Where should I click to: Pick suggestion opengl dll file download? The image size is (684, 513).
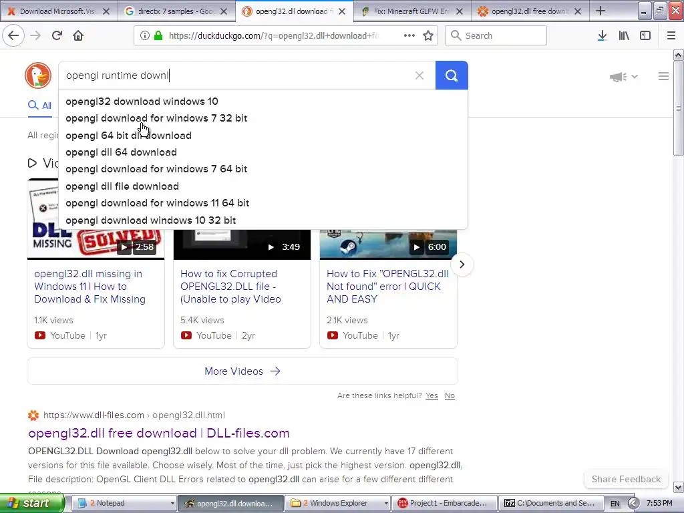pos(263,186)
